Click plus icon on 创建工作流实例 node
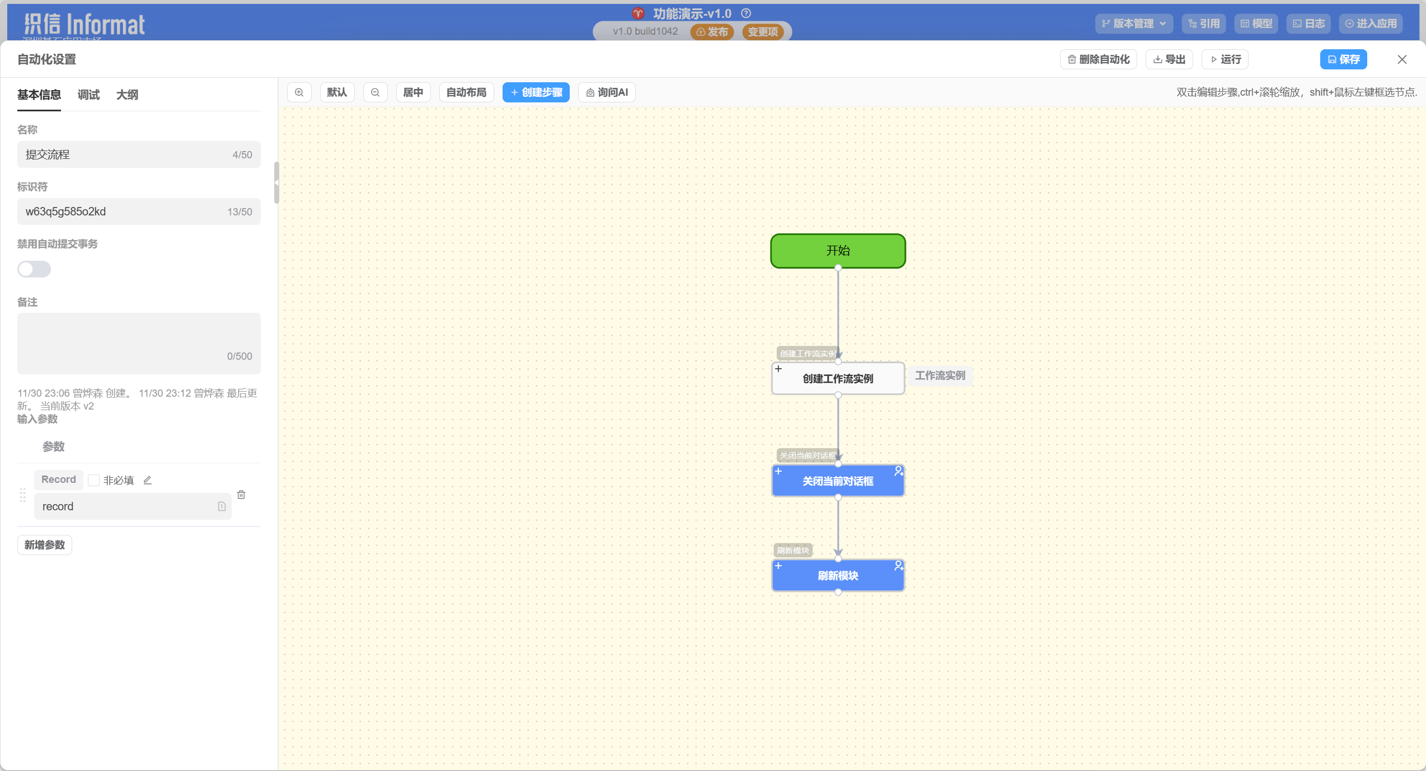The width and height of the screenshot is (1426, 771). [x=778, y=369]
